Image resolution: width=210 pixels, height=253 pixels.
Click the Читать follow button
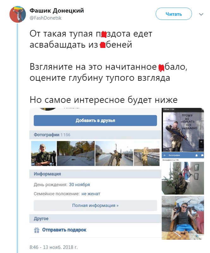click(x=174, y=14)
